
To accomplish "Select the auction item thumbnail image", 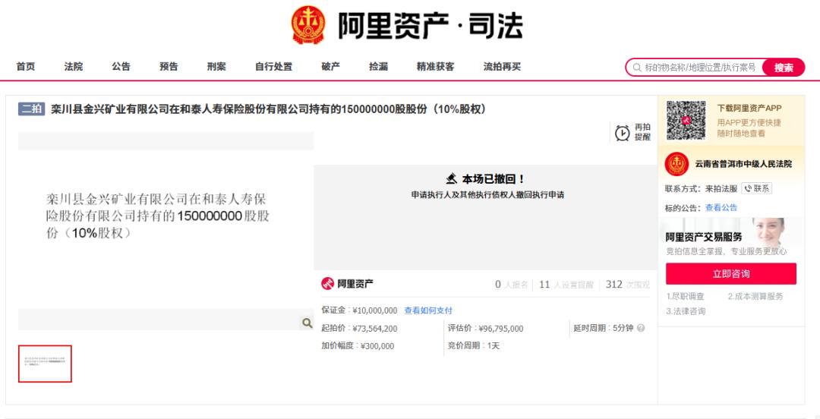I will [x=45, y=364].
